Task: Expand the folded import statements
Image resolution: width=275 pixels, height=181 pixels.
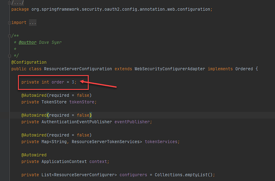Action: pos(10,23)
